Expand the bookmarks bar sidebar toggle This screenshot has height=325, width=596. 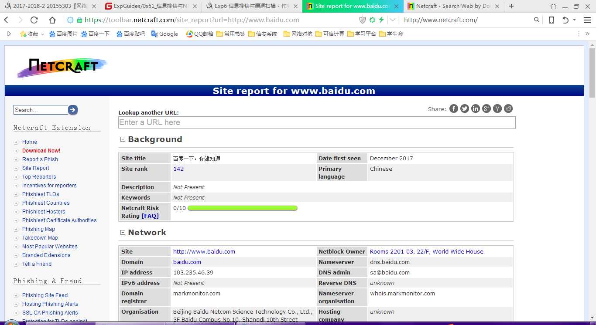pyautogui.click(x=8, y=34)
